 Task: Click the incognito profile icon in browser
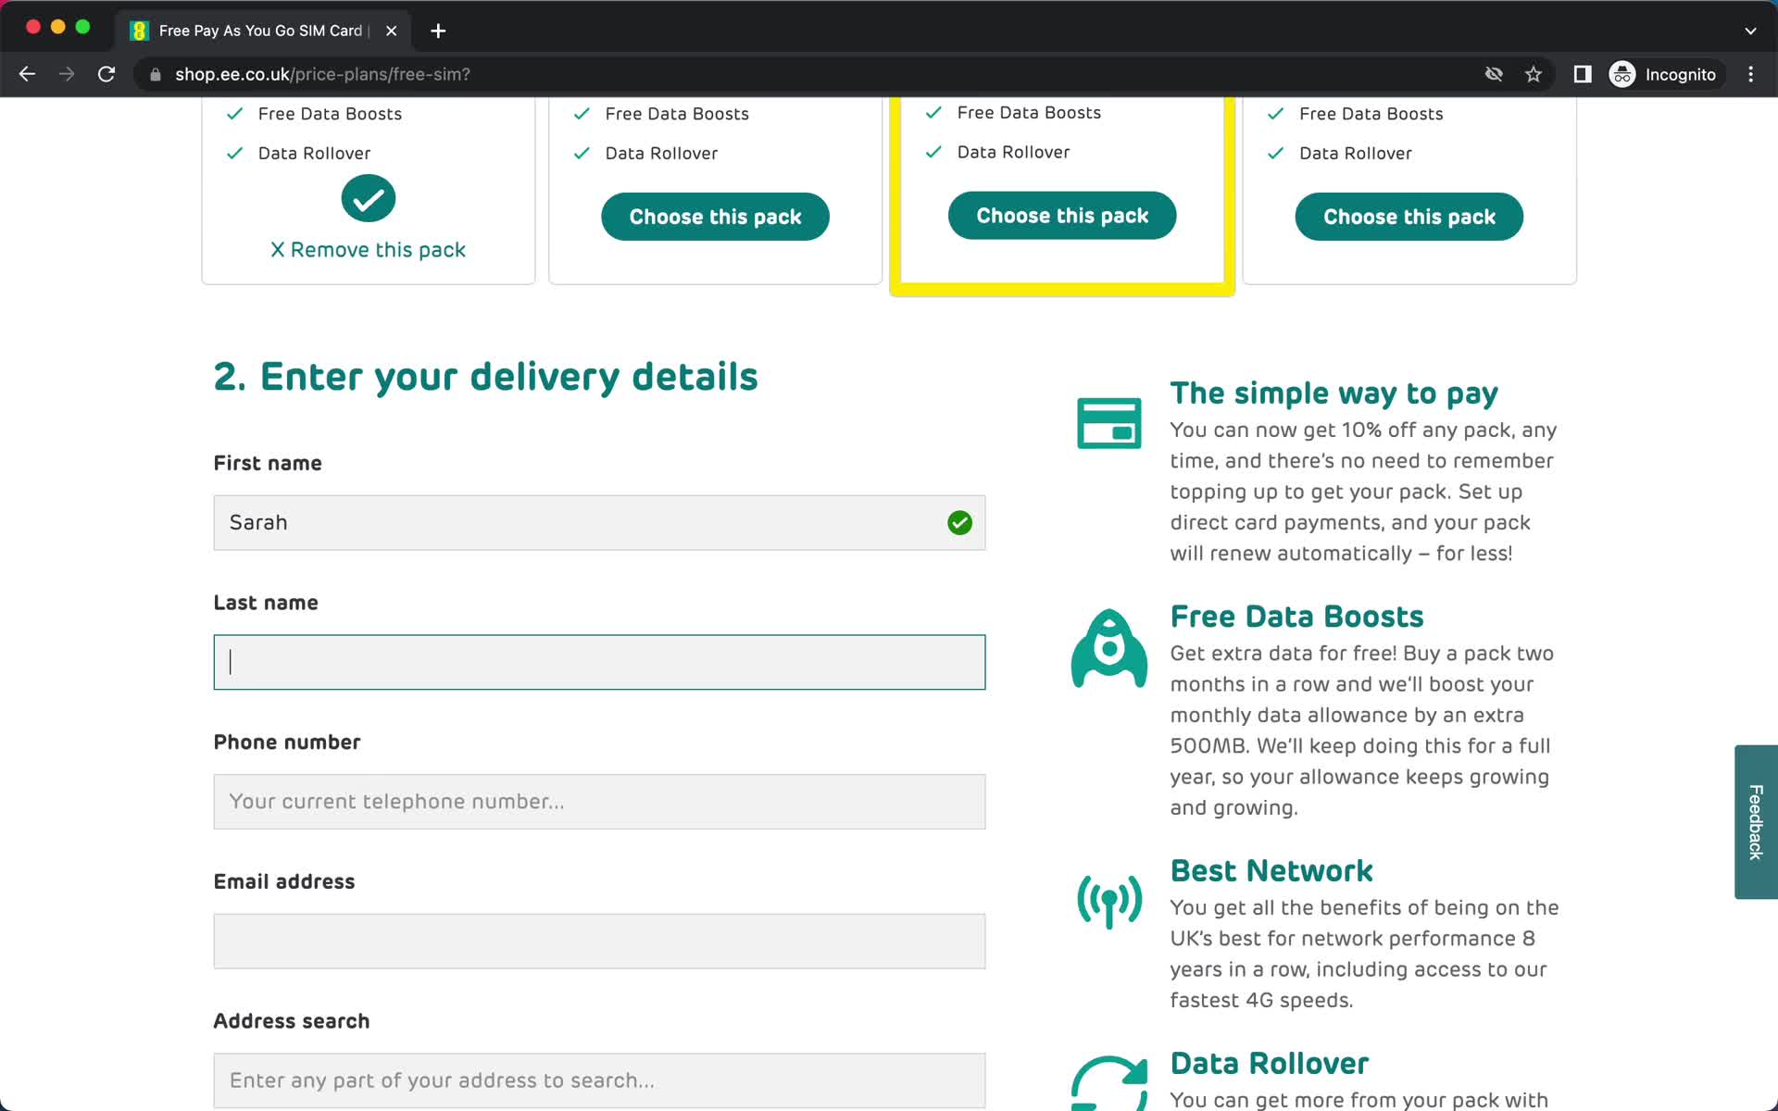pyautogui.click(x=1623, y=73)
